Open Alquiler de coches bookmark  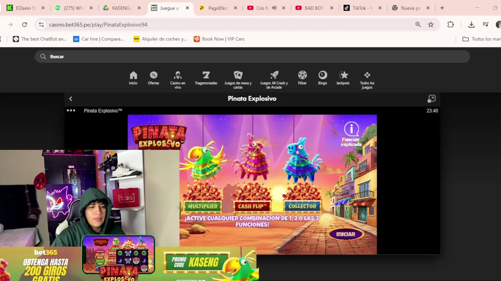(160, 39)
